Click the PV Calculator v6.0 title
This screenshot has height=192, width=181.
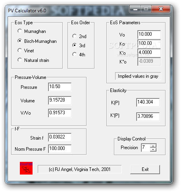pyautogui.click(x=27, y=11)
